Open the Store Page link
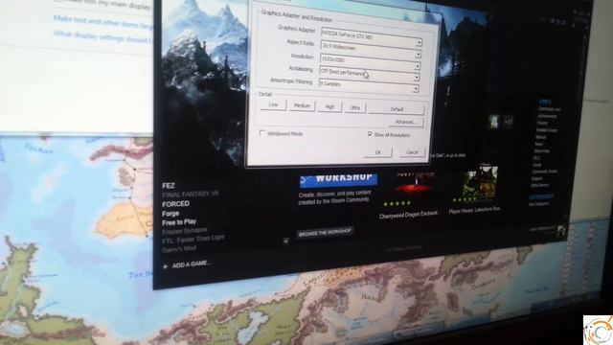The image size is (613, 345). pyautogui.click(x=542, y=150)
